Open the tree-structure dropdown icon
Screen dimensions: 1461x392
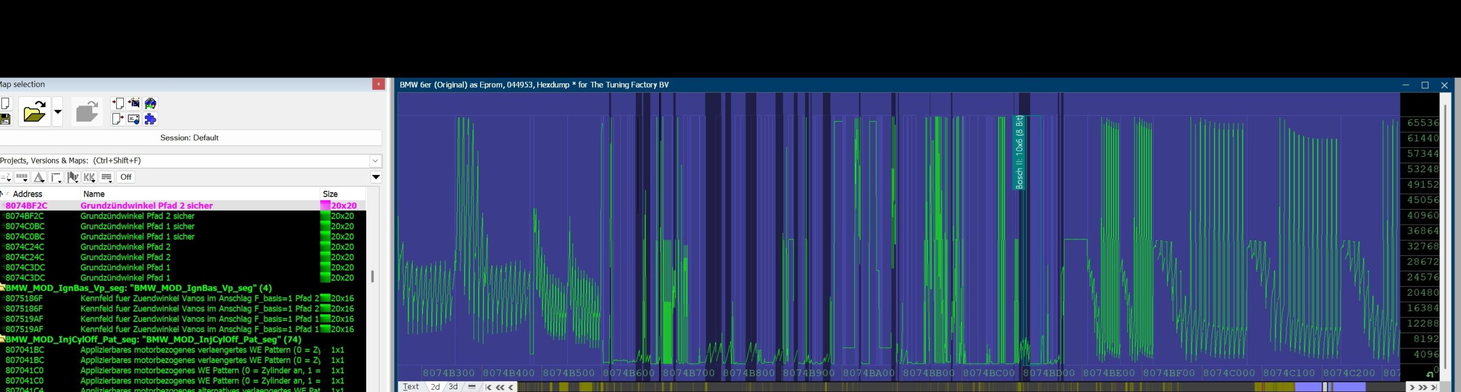pyautogui.click(x=56, y=177)
